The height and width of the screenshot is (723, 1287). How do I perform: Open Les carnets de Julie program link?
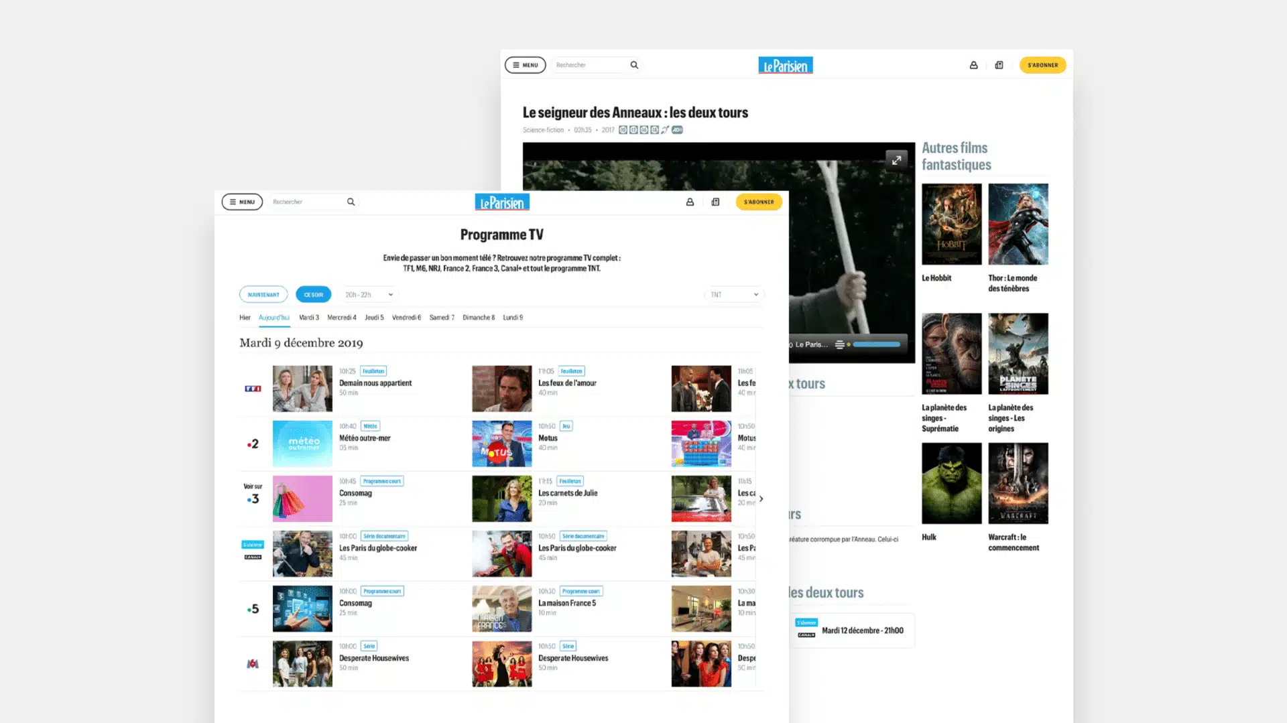tap(568, 493)
